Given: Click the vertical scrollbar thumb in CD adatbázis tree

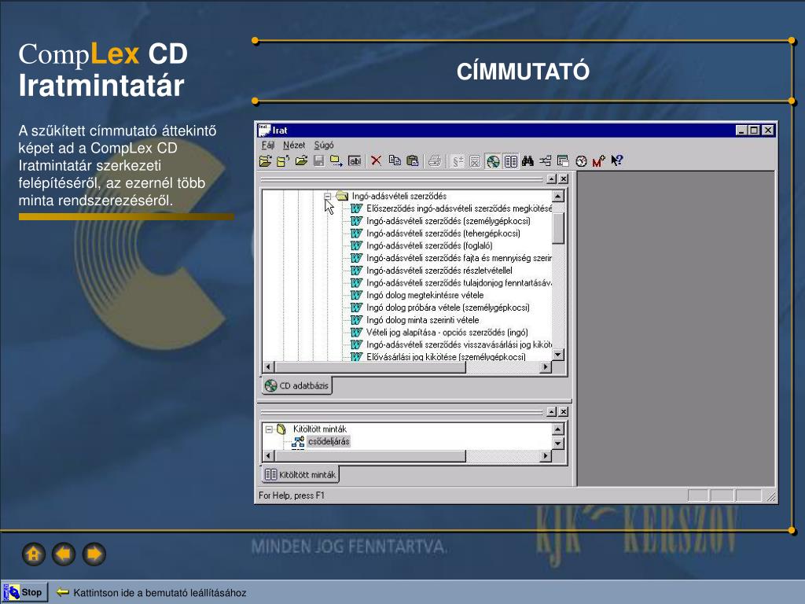Looking at the screenshot, I should point(558,229).
